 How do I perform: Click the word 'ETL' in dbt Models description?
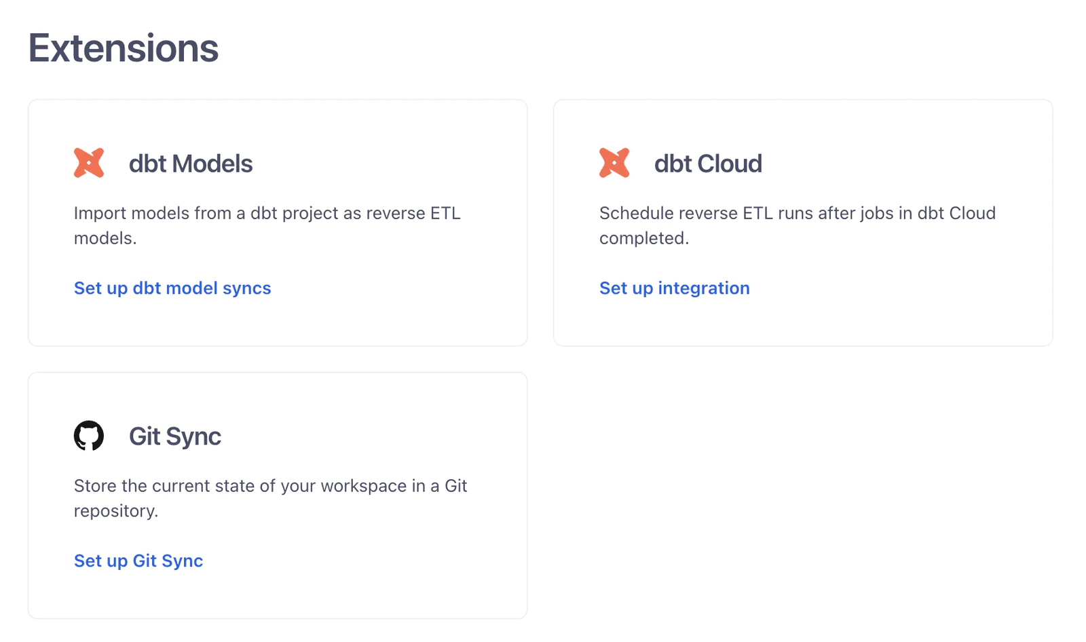click(445, 213)
